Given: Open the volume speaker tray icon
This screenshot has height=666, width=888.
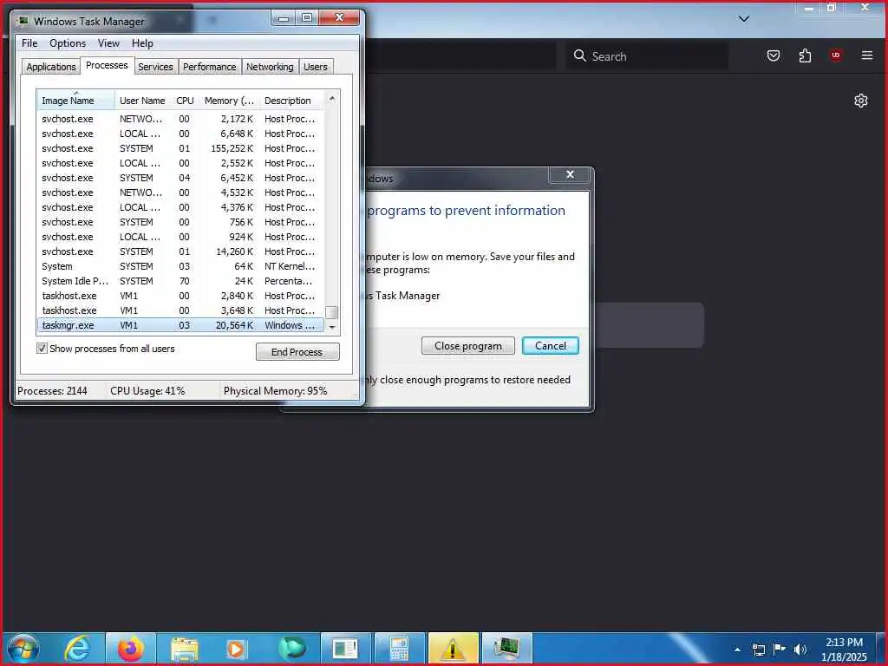Looking at the screenshot, I should coord(800,649).
